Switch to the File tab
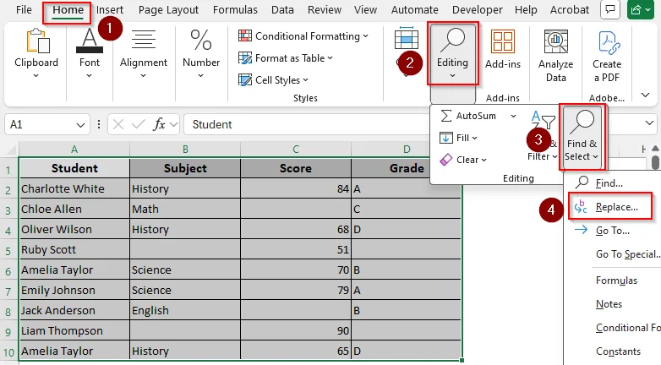Viewport: 661px width, 365px height. pos(24,9)
